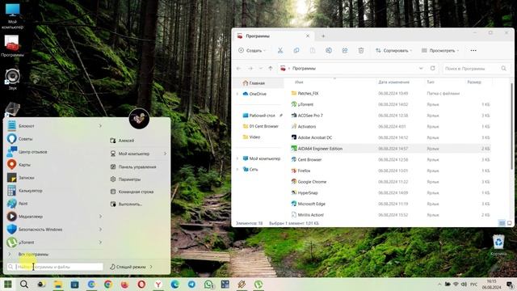Click the Up arrow in Explorer navigation

271,68
